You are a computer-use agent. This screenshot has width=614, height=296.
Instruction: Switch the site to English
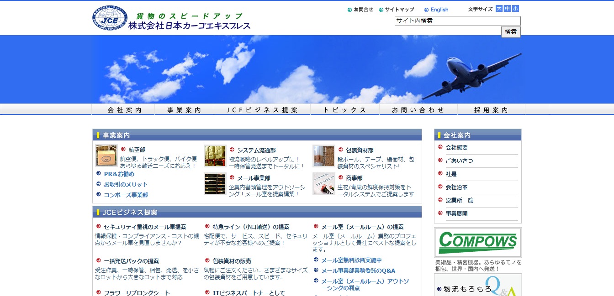[437, 9]
